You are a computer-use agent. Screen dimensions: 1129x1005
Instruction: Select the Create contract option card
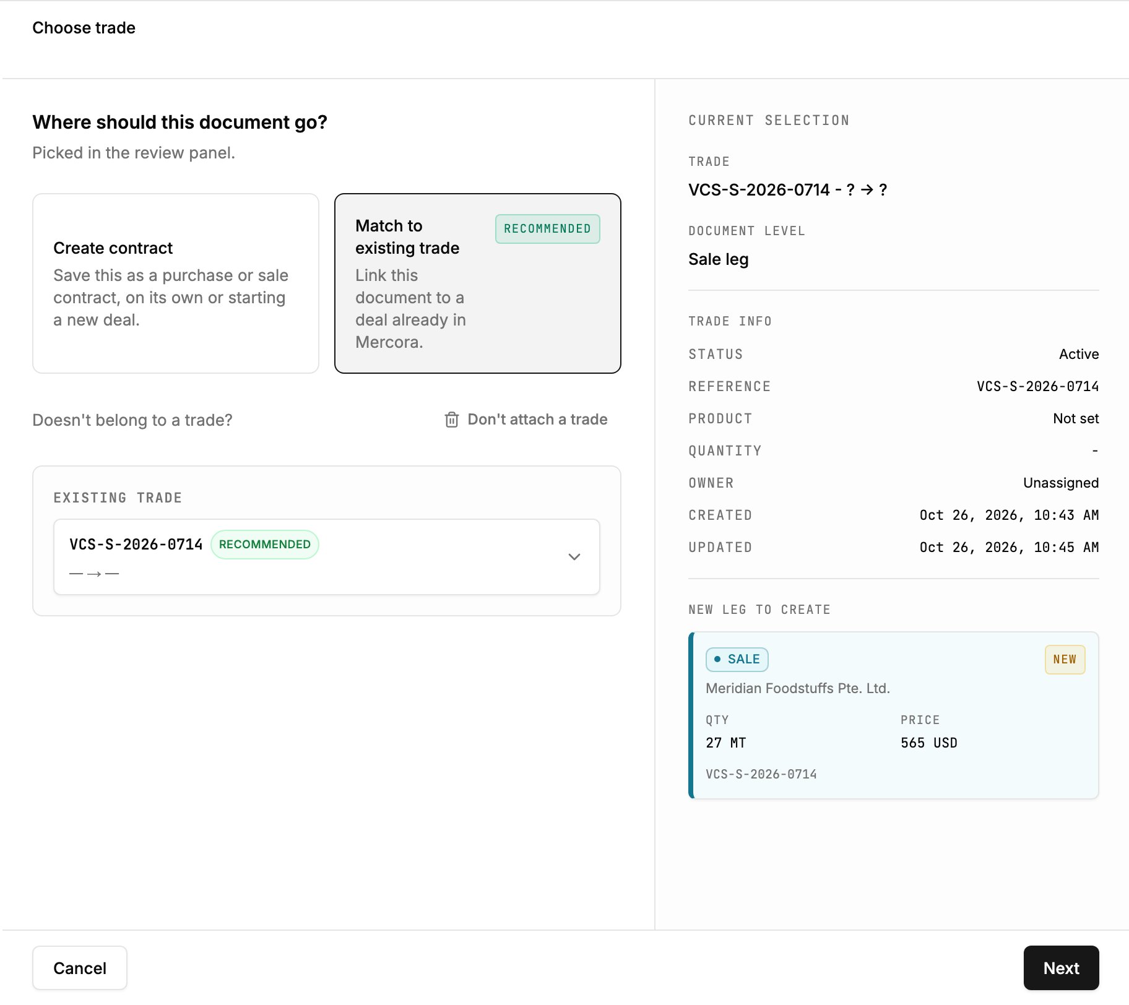point(176,283)
